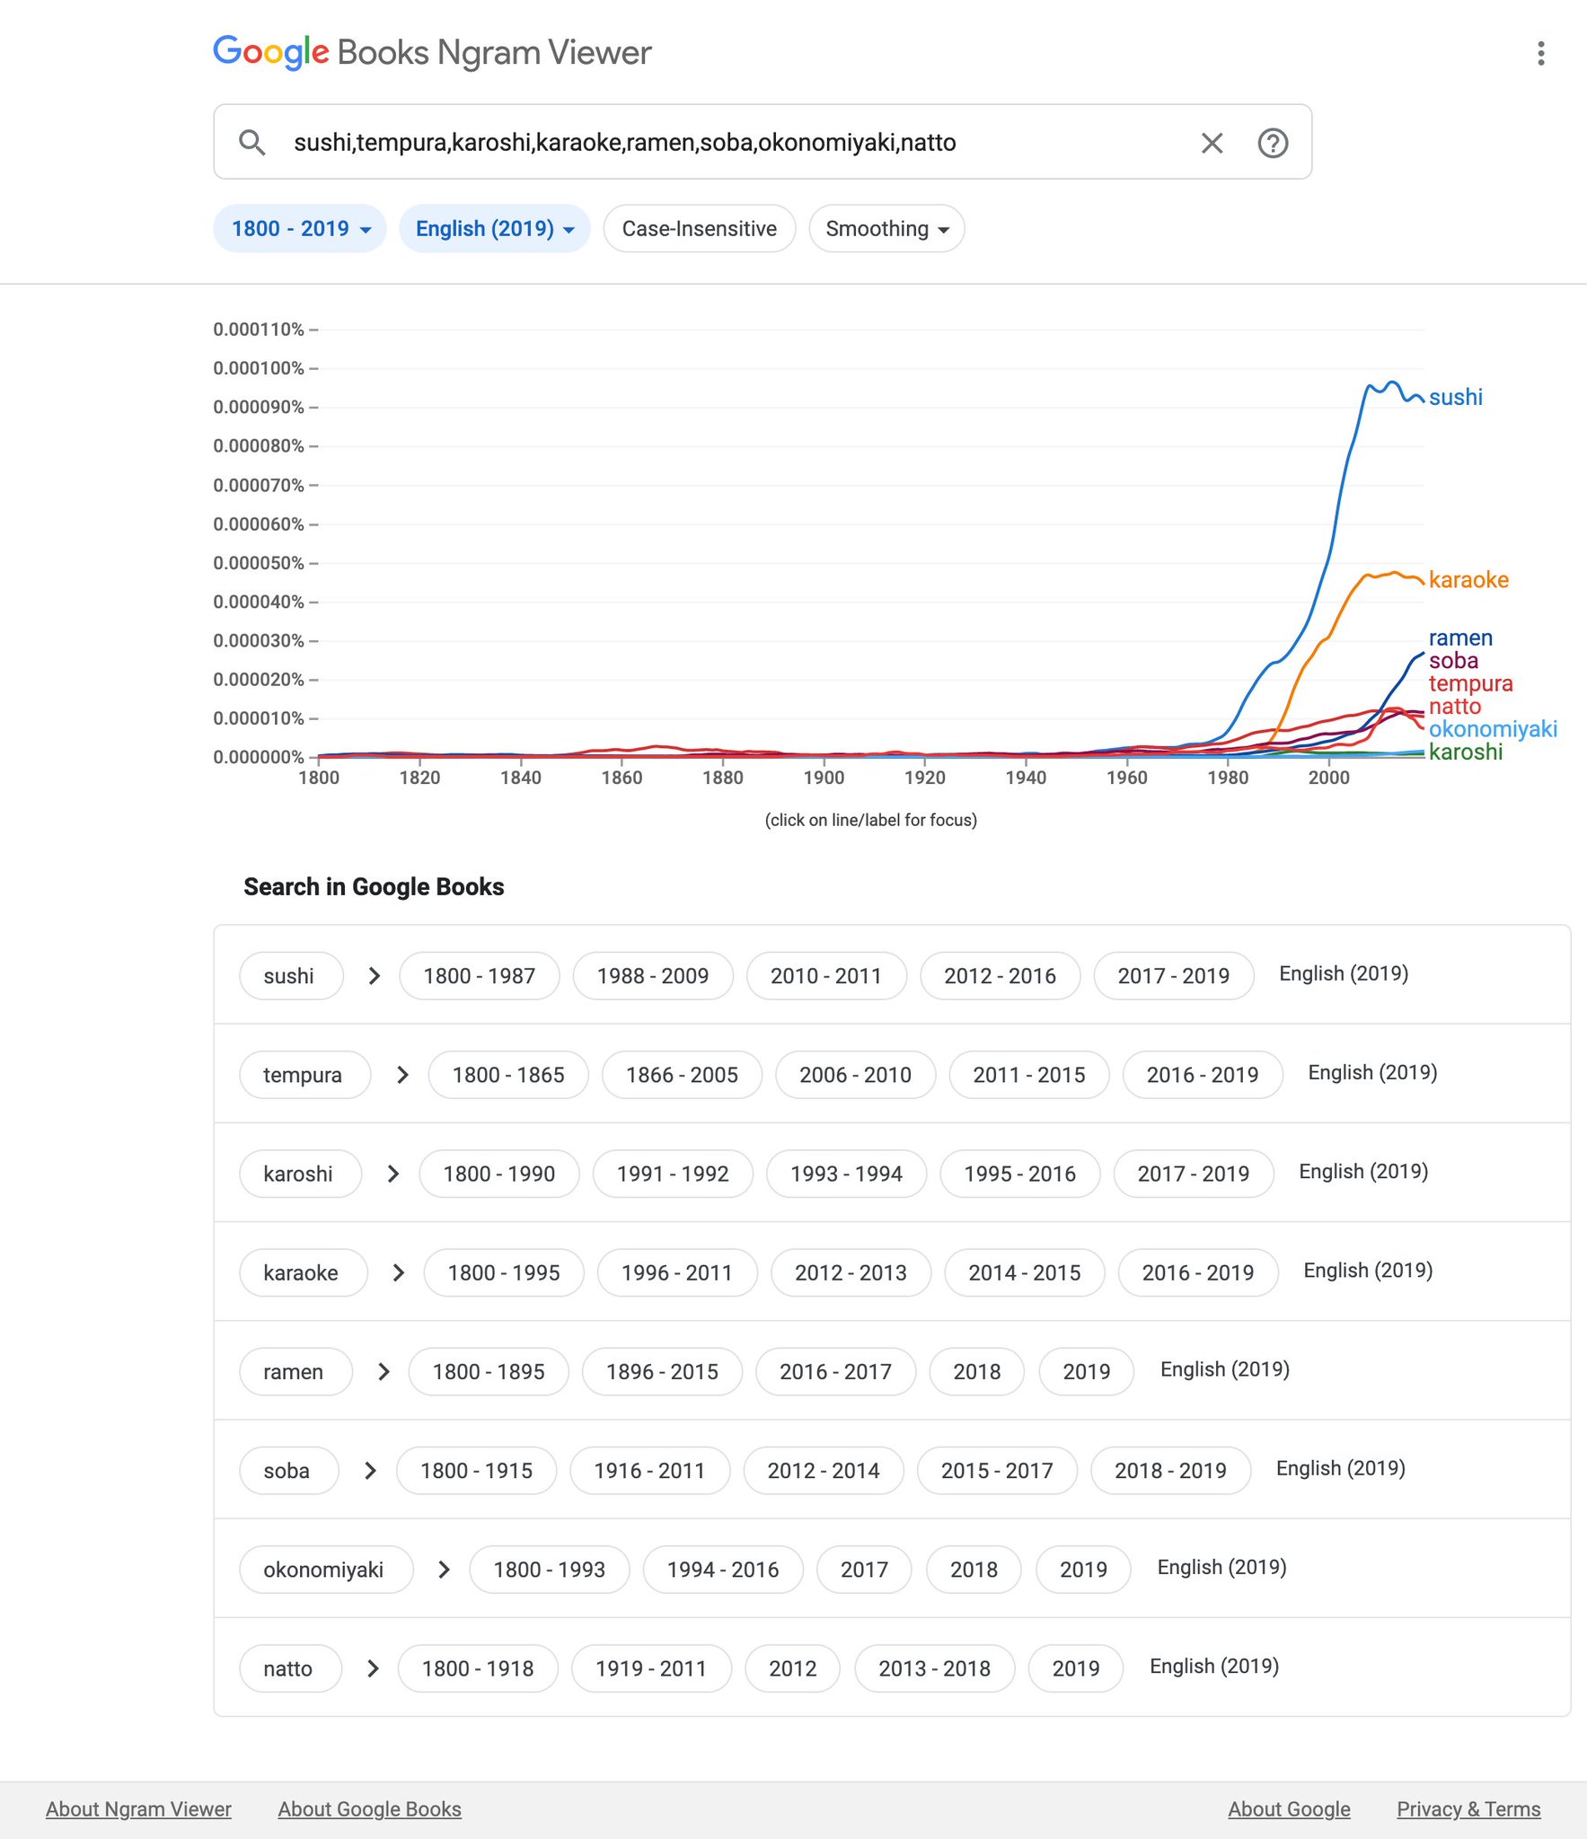1587x1839 pixels.
Task: Search sushi in 1988 - 2009
Action: pyautogui.click(x=652, y=975)
